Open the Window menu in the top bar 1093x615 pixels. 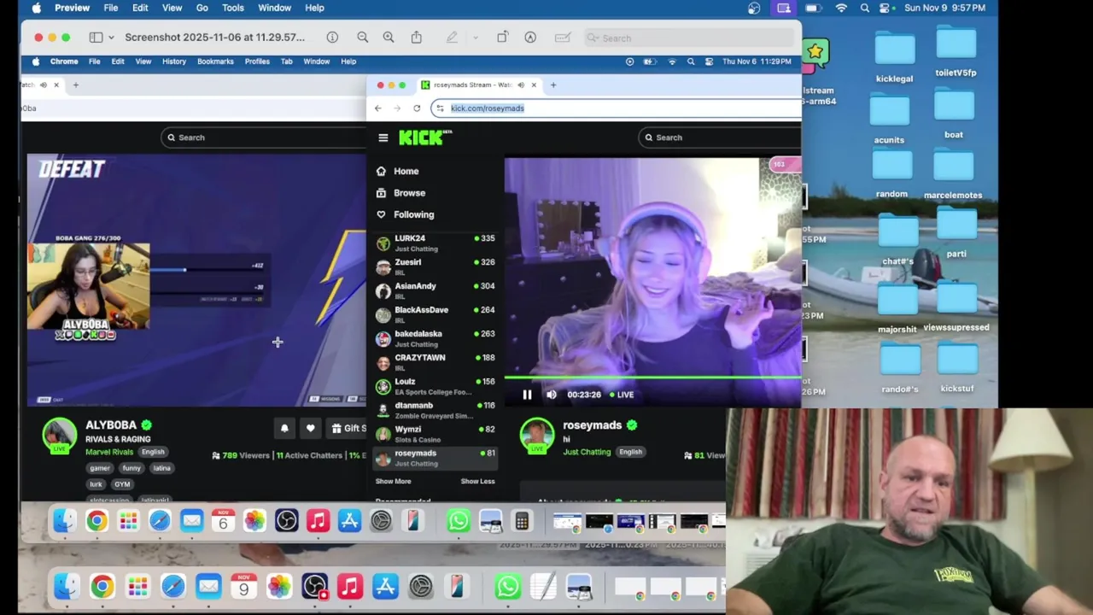pos(274,8)
